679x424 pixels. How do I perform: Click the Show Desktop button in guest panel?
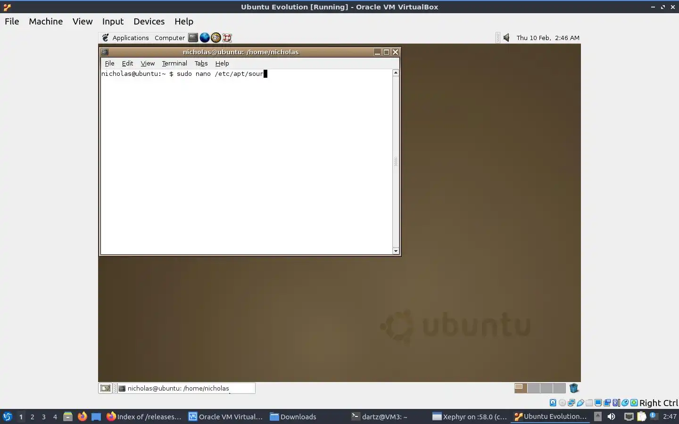[x=105, y=388]
